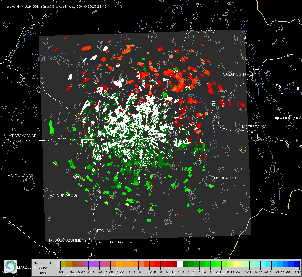Click the TÉGLÁS city label
The image size is (302, 277).
104,231
